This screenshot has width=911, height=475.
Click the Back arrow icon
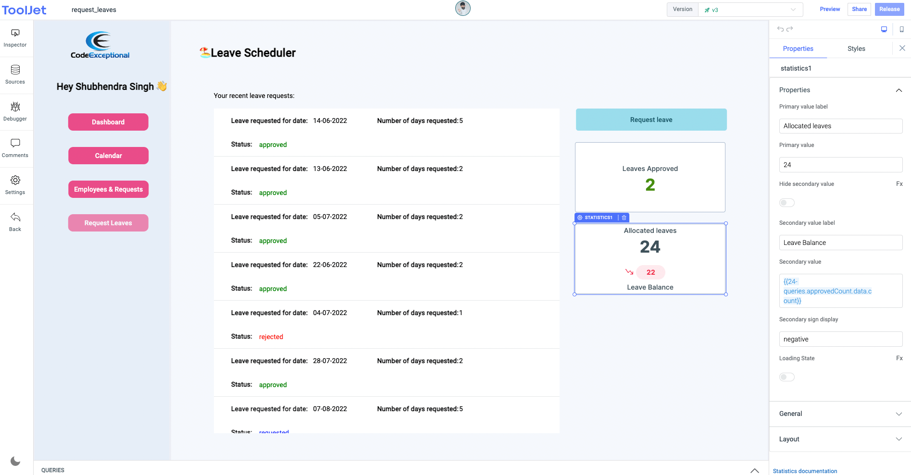(x=15, y=222)
